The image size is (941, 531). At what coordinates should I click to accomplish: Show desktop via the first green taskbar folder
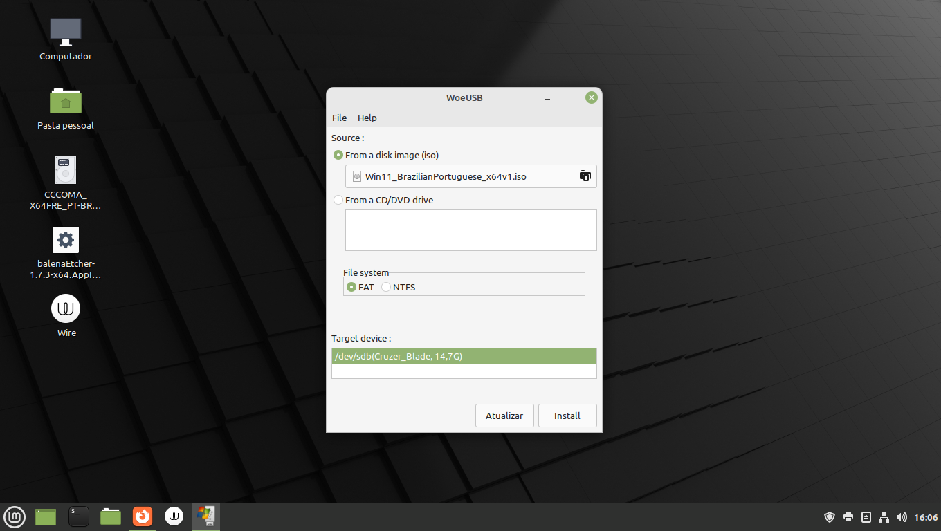click(46, 516)
